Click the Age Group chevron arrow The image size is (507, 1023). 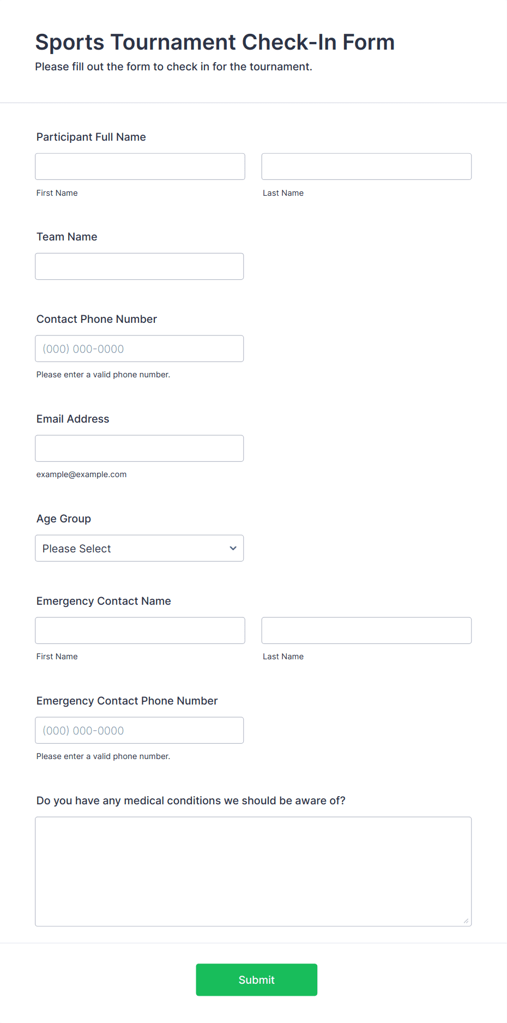(x=233, y=548)
